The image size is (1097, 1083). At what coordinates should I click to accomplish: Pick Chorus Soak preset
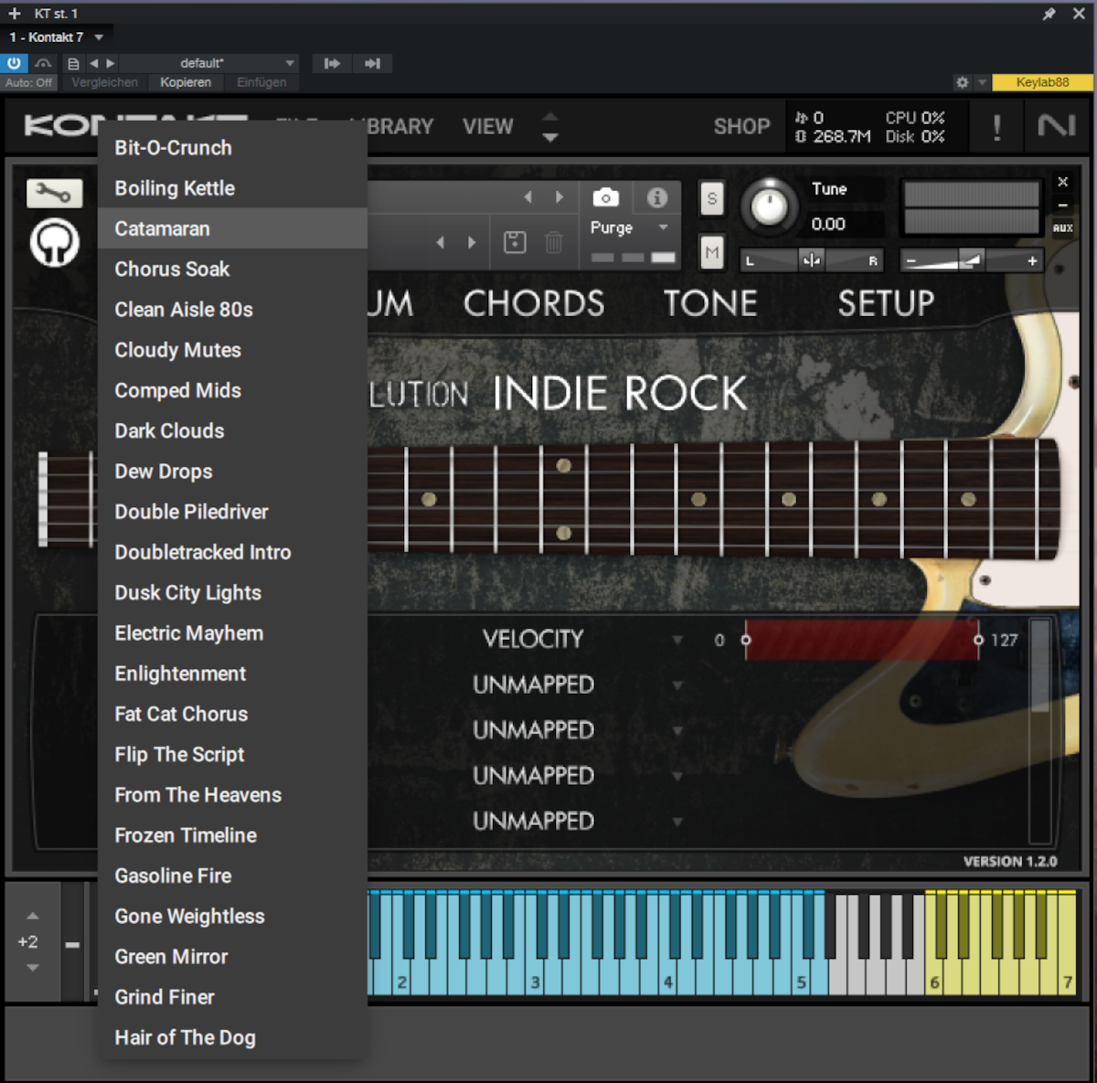point(232,269)
